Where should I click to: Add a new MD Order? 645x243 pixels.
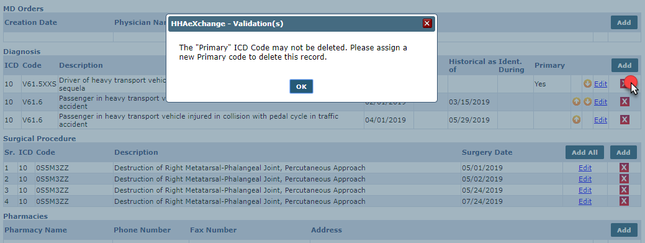(x=624, y=22)
